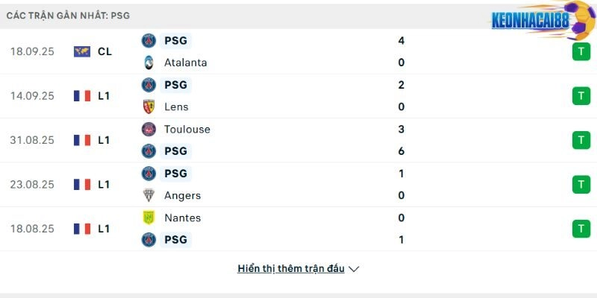
Task: Expand more matches with the chevron arrow
Action: tap(354, 269)
